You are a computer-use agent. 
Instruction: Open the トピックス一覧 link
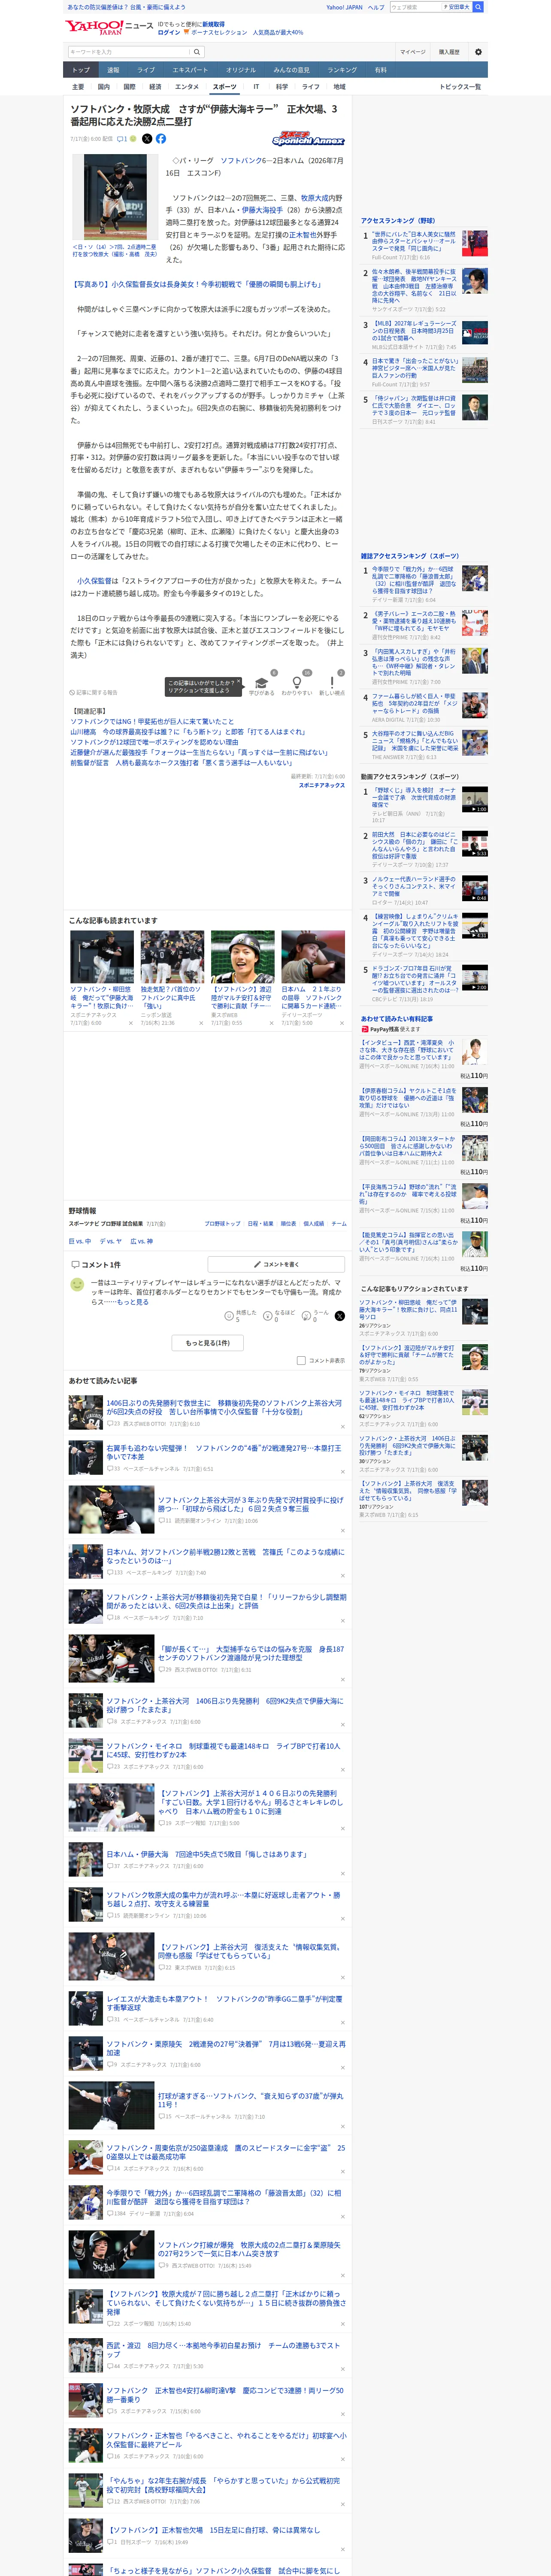(x=460, y=87)
